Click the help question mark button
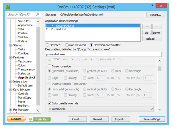Viewport: 172px width, 129px height. pyautogui.click(x=152, y=5)
